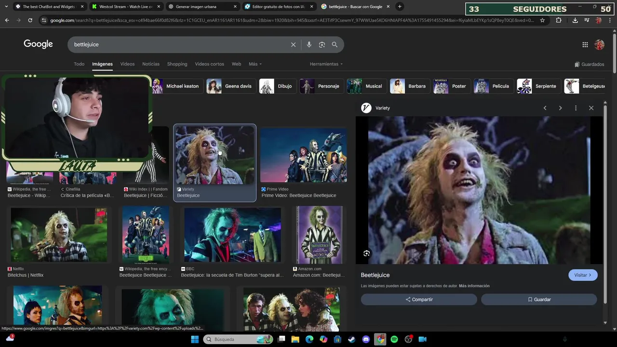Image resolution: width=617 pixels, height=347 pixels.
Task: Click the Visitar button
Action: point(583,275)
